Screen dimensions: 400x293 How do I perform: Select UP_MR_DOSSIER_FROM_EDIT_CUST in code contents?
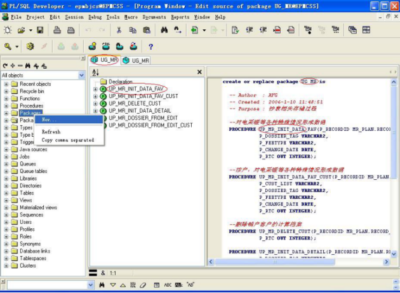(150, 125)
